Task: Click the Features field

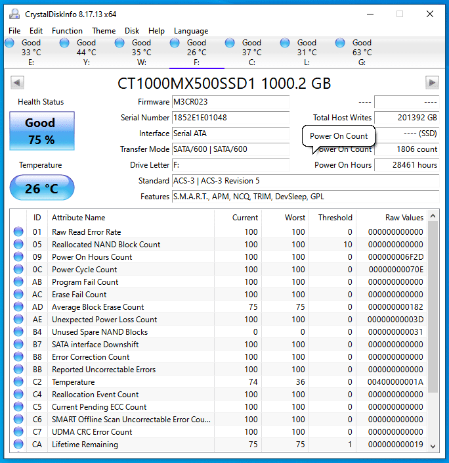Action: tap(306, 197)
